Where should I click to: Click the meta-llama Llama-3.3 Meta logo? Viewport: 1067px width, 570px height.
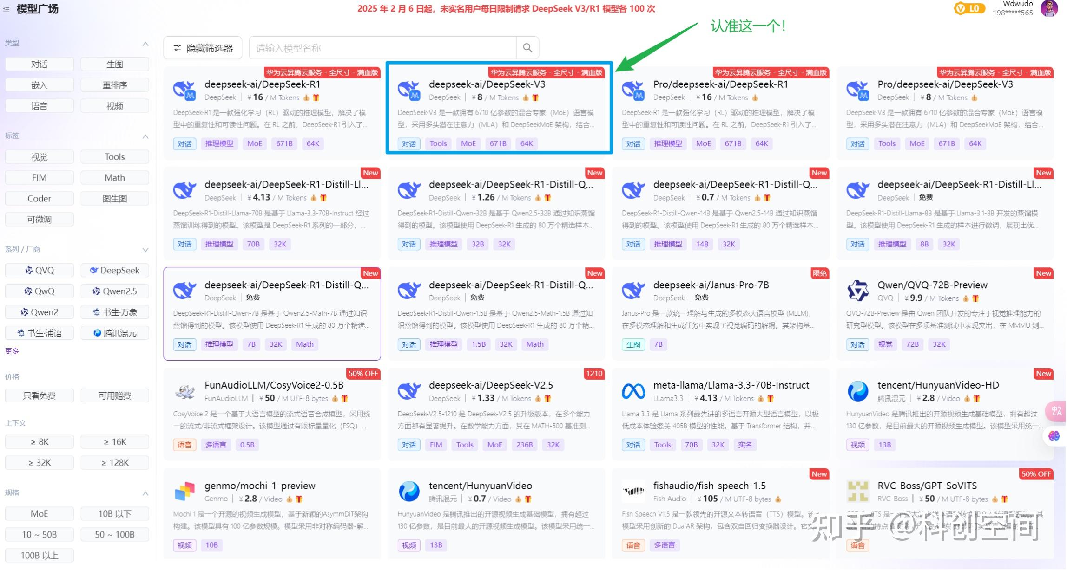click(633, 391)
